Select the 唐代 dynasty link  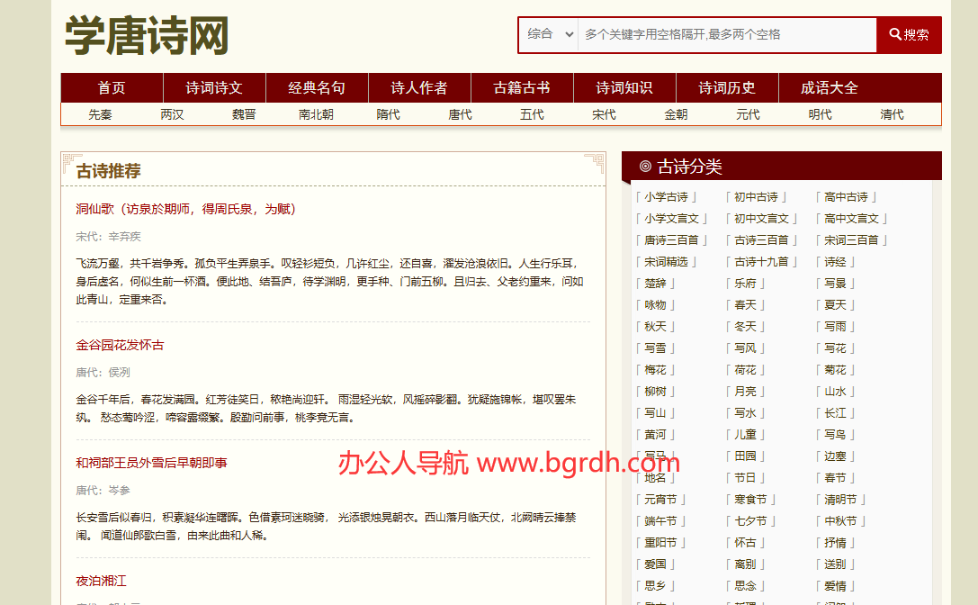click(x=461, y=114)
